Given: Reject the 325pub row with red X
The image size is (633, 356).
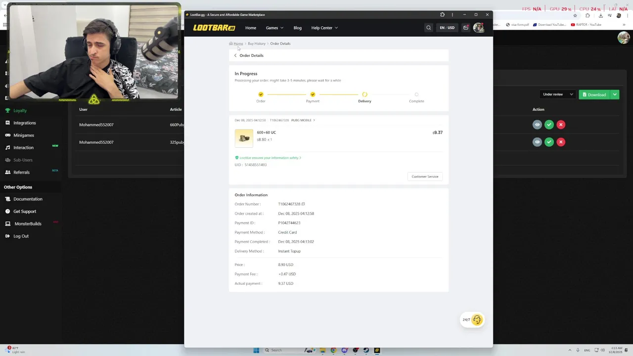Looking at the screenshot, I should coord(561,142).
